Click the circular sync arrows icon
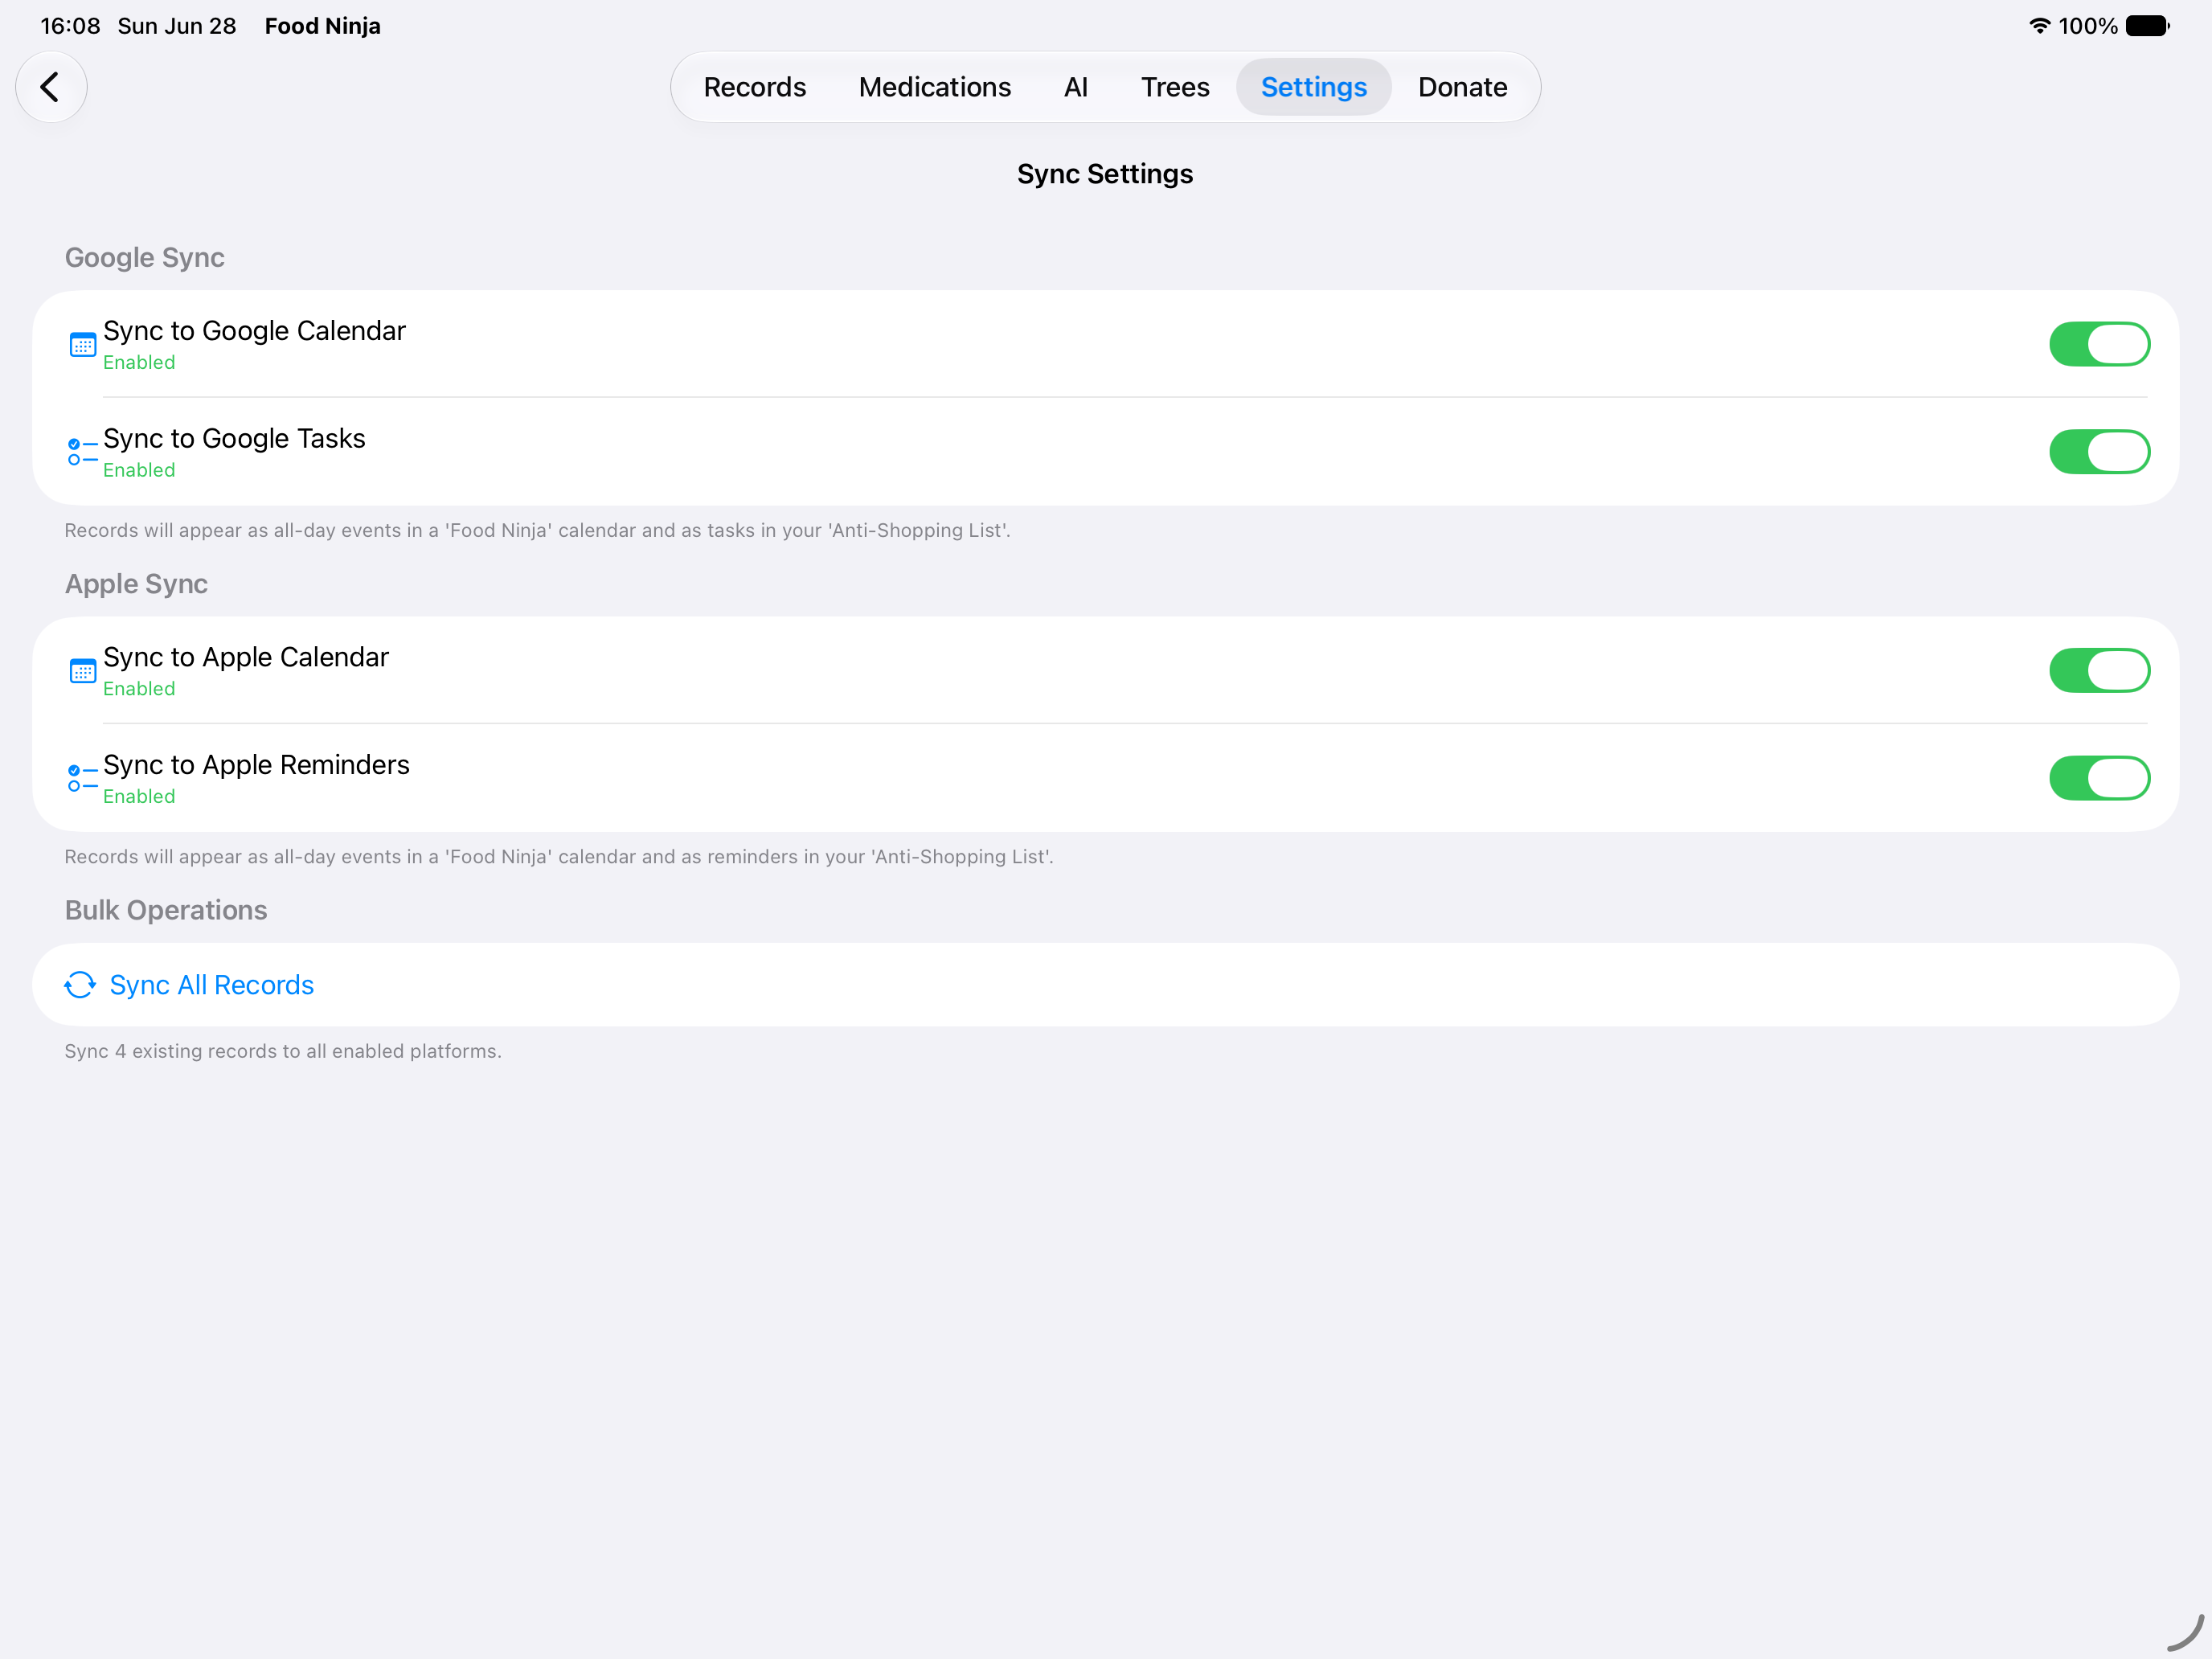Screen dimensions: 2212x1659 pos(80,985)
